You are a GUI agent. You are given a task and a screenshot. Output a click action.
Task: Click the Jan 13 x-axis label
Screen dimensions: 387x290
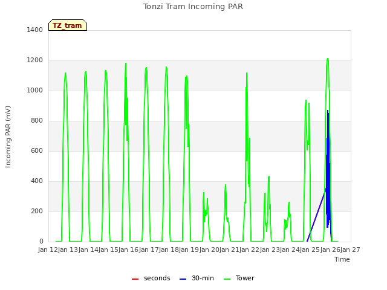[x=68, y=250]
